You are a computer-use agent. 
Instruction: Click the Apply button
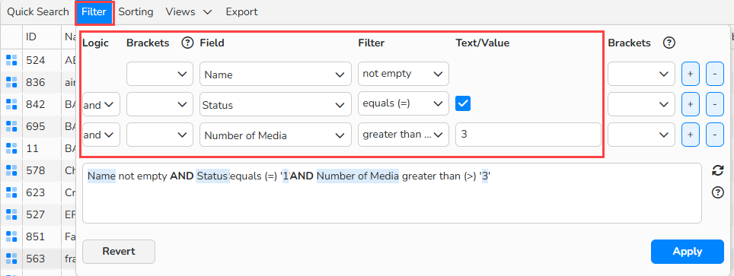pyautogui.click(x=688, y=252)
